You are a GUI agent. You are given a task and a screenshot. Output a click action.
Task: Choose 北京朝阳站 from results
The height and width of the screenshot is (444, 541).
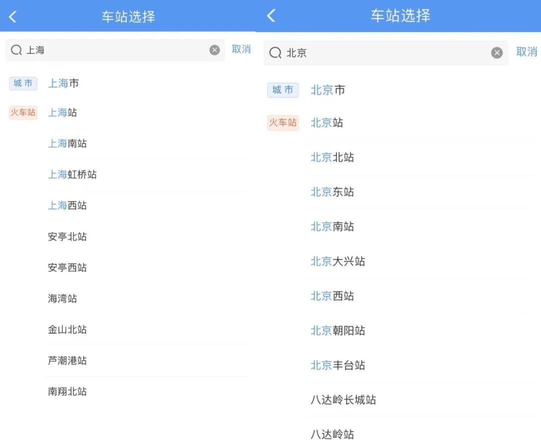coord(338,330)
